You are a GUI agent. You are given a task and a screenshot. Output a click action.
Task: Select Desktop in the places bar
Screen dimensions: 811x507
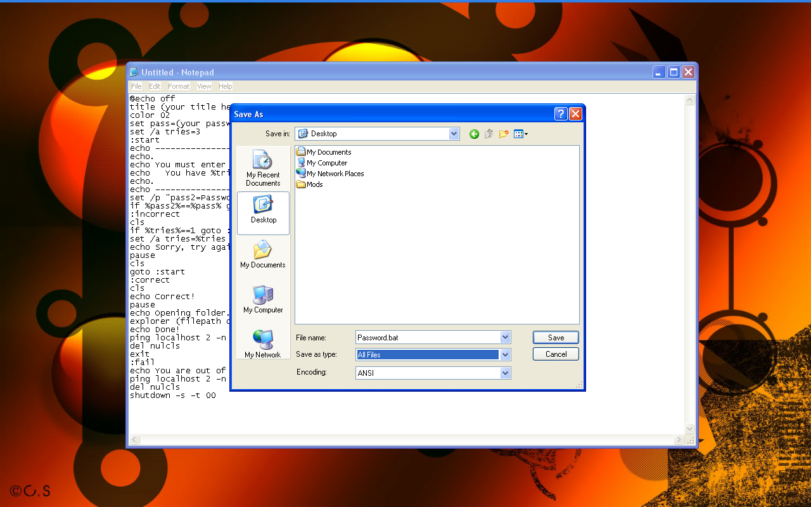click(x=263, y=213)
